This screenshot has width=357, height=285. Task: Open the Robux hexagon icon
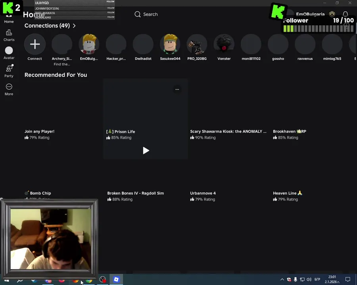332,14
